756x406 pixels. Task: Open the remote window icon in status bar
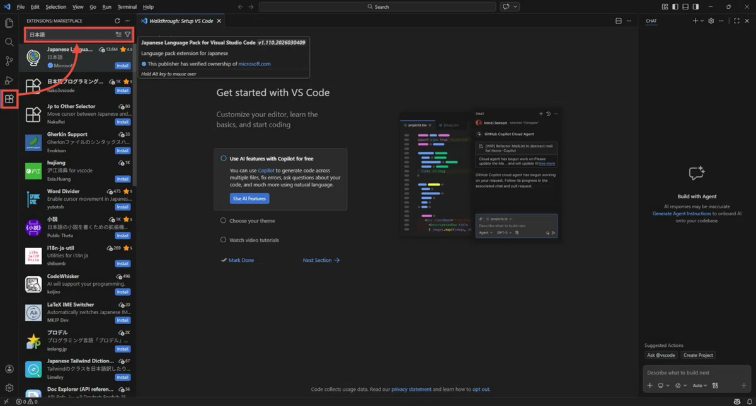pos(6,402)
